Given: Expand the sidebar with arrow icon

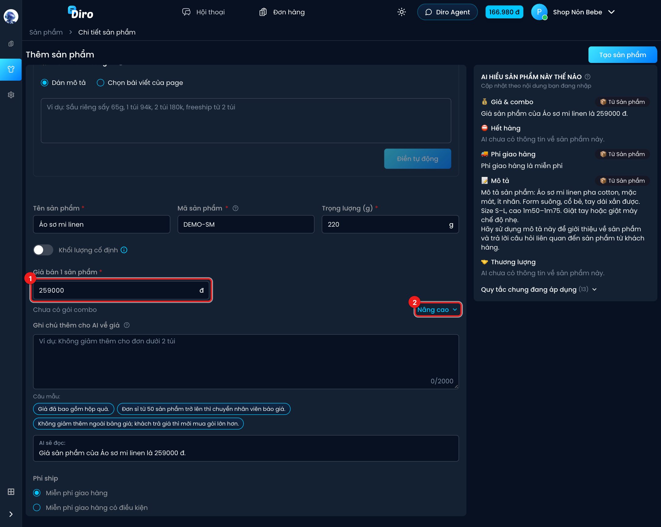Looking at the screenshot, I should (x=11, y=514).
